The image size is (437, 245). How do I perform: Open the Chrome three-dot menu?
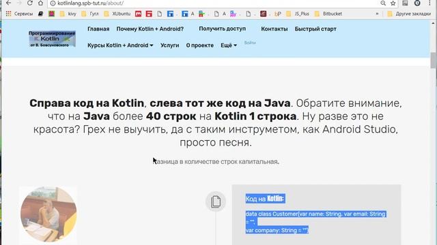[x=429, y=3]
